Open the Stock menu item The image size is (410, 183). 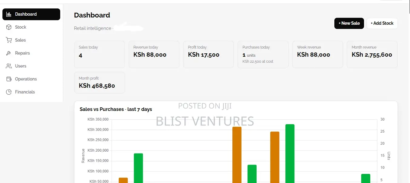[31, 27]
